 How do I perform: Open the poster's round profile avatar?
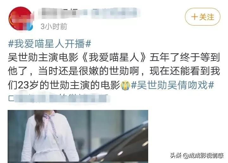[x=21, y=19]
